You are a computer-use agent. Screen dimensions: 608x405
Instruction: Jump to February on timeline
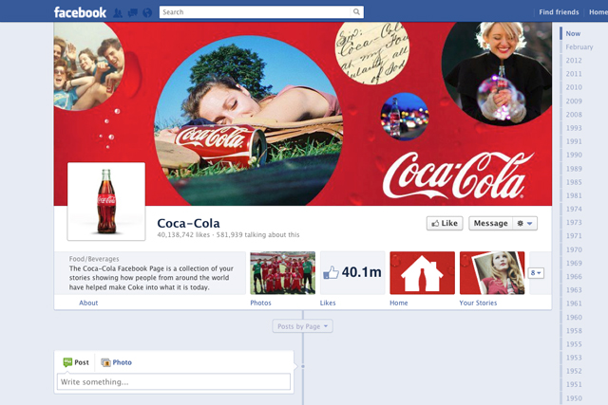point(579,47)
